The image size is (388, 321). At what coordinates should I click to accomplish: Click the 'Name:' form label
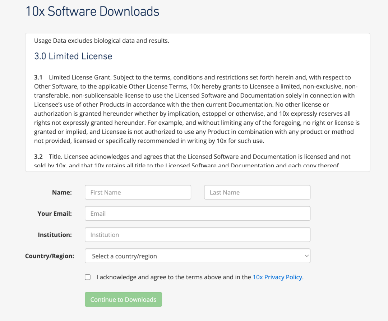tap(62, 192)
